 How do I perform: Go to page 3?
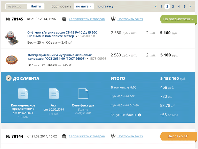pos(173,6)
